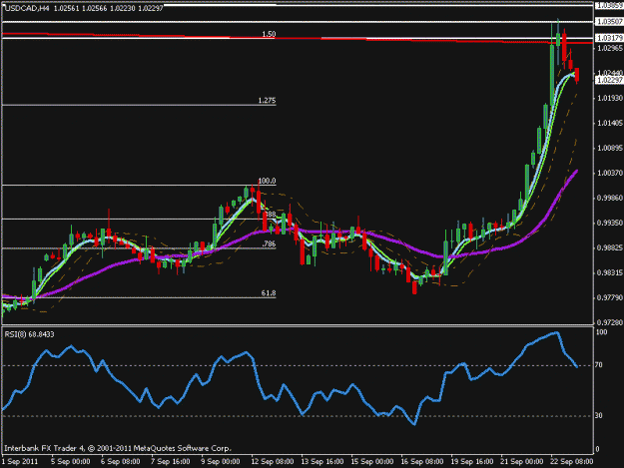
Task: Click the RSI oversold level 30 label
Action: coord(600,415)
